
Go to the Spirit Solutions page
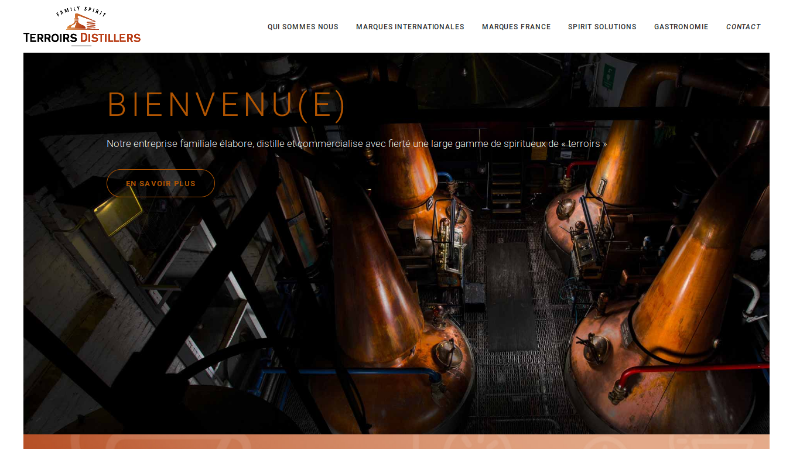click(602, 27)
